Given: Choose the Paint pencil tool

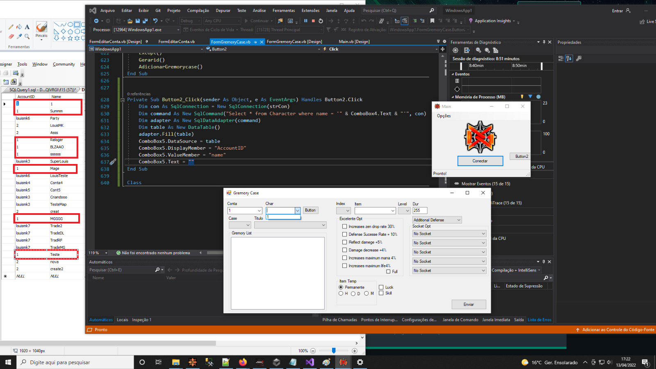Looking at the screenshot, I should click(11, 27).
